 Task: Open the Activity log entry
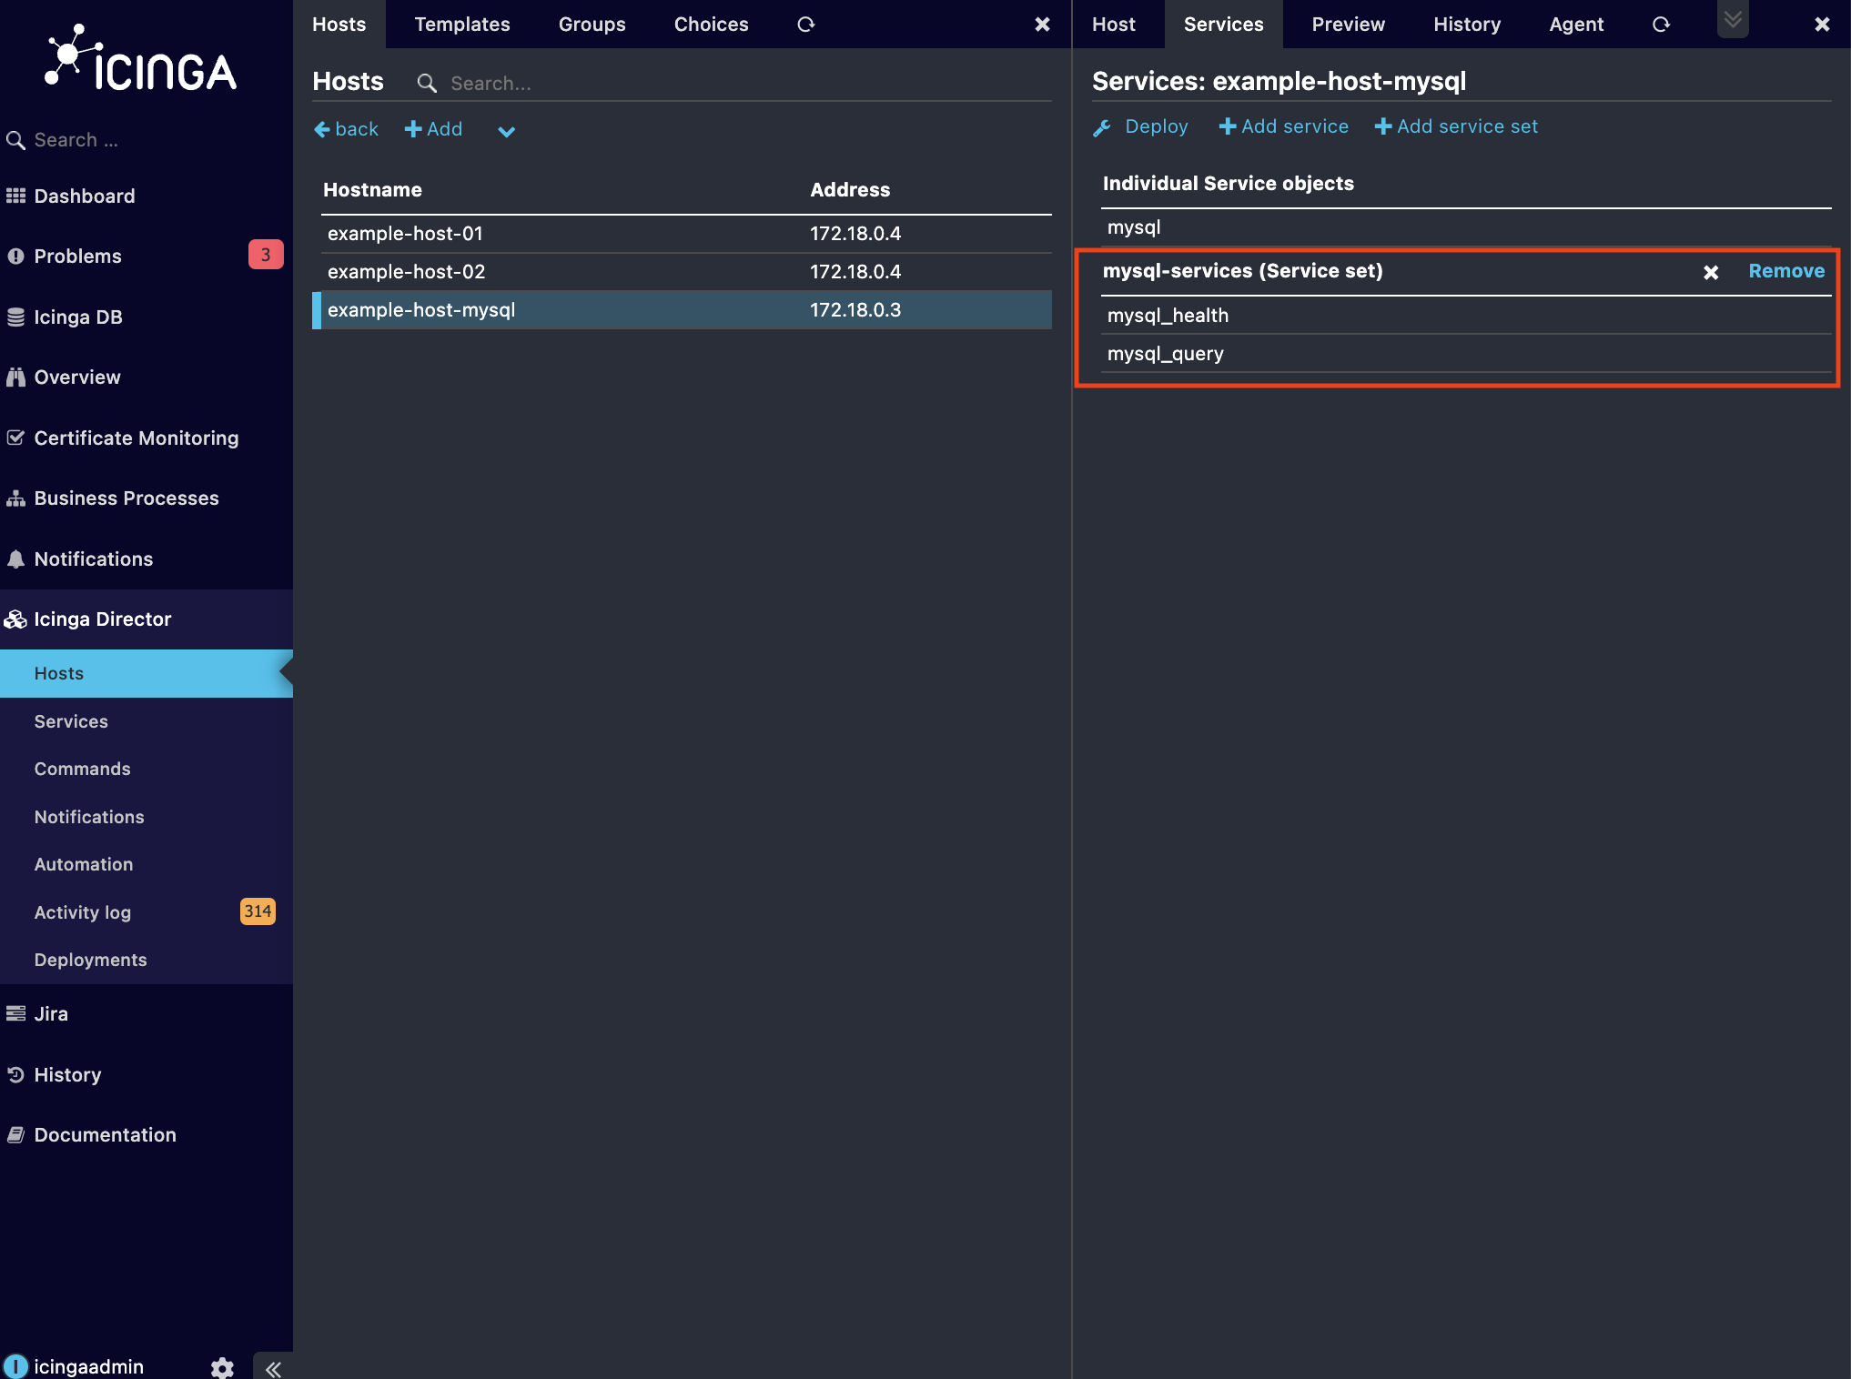83,912
